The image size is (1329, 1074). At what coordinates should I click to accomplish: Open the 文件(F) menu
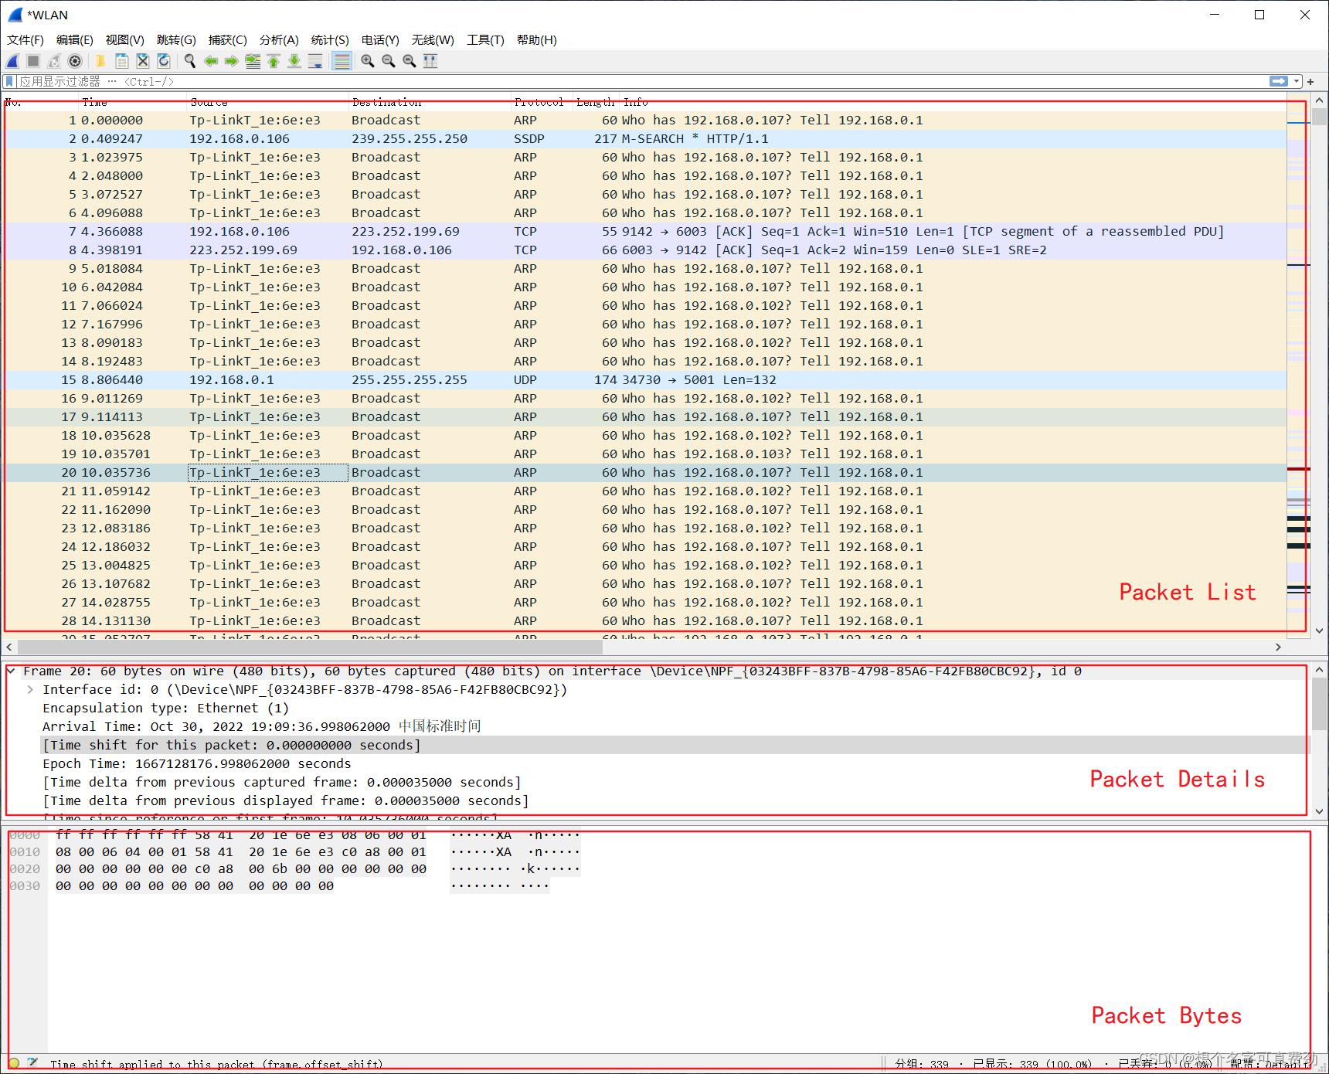pos(25,40)
